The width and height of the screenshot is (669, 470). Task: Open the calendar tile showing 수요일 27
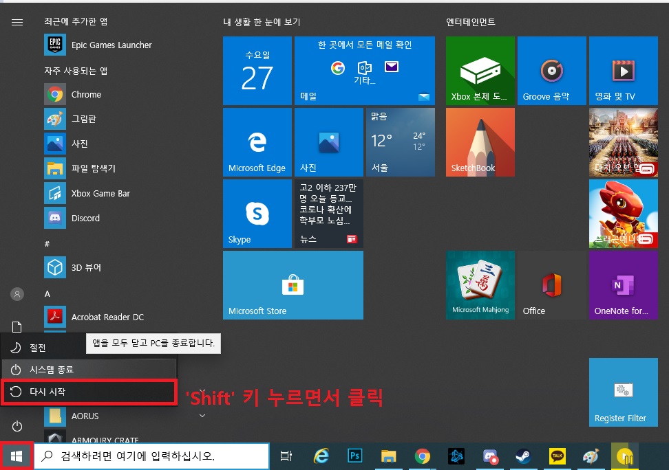pos(257,70)
